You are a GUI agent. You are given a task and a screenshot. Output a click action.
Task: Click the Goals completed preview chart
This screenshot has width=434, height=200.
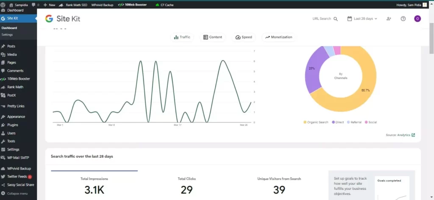tap(392, 188)
